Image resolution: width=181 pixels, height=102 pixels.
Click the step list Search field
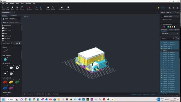click(167, 38)
